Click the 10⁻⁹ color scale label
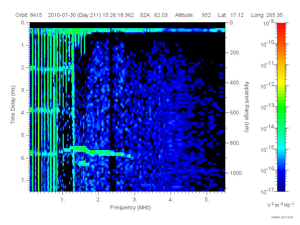This screenshot has height=225, width=300. tap(268, 23)
